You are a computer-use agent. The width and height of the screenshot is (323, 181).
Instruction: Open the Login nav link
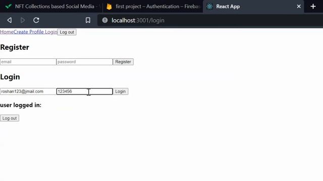(51, 32)
